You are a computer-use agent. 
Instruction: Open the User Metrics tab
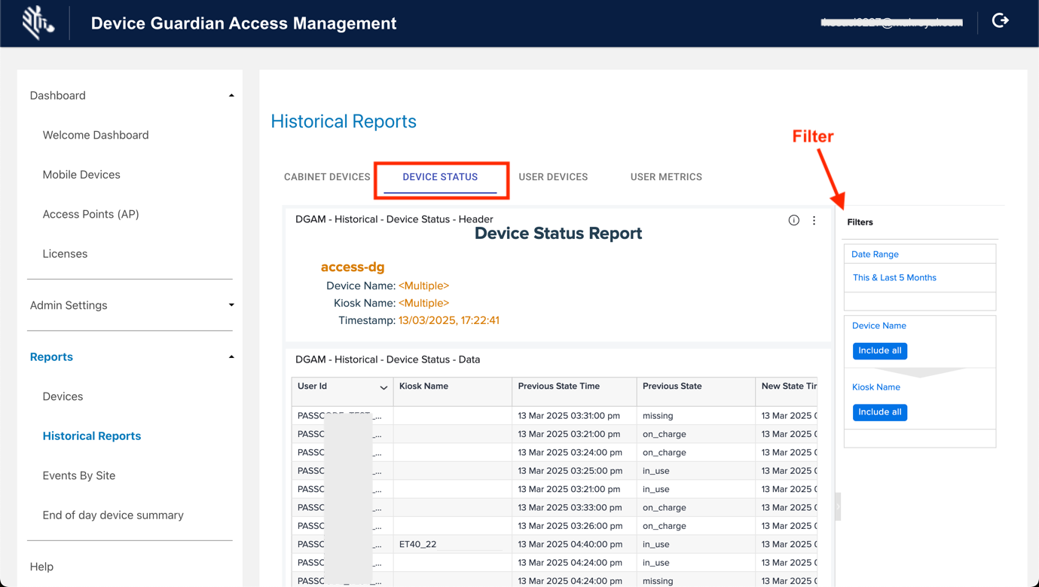pos(666,177)
